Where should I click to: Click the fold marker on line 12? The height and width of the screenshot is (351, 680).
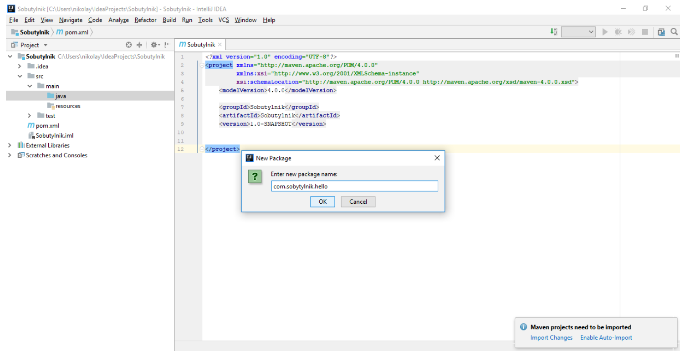[x=202, y=149]
